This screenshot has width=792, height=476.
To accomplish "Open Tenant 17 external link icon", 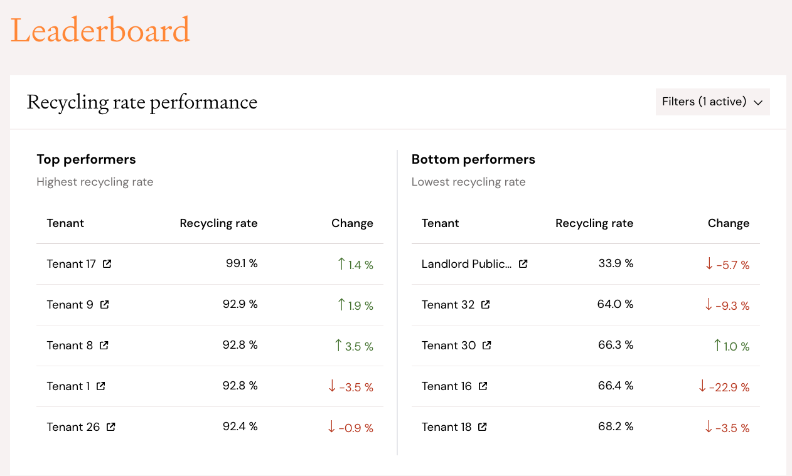I will [x=107, y=264].
